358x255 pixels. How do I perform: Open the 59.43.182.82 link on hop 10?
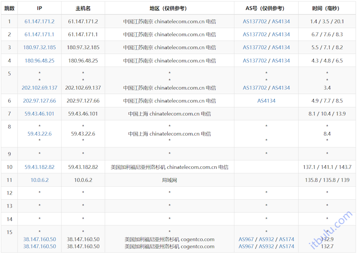40,167
